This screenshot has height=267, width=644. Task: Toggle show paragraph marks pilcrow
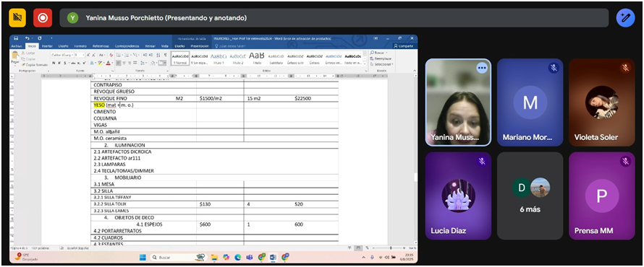166,55
